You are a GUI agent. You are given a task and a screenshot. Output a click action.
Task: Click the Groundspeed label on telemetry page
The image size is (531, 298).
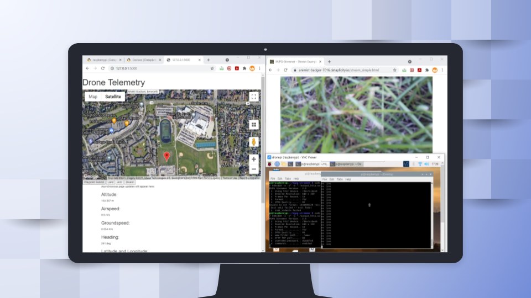point(115,223)
